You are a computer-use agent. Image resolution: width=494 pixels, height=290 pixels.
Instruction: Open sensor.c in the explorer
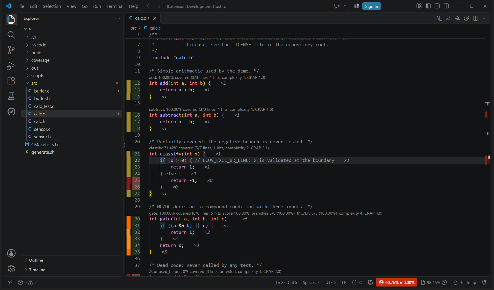(x=71, y=129)
